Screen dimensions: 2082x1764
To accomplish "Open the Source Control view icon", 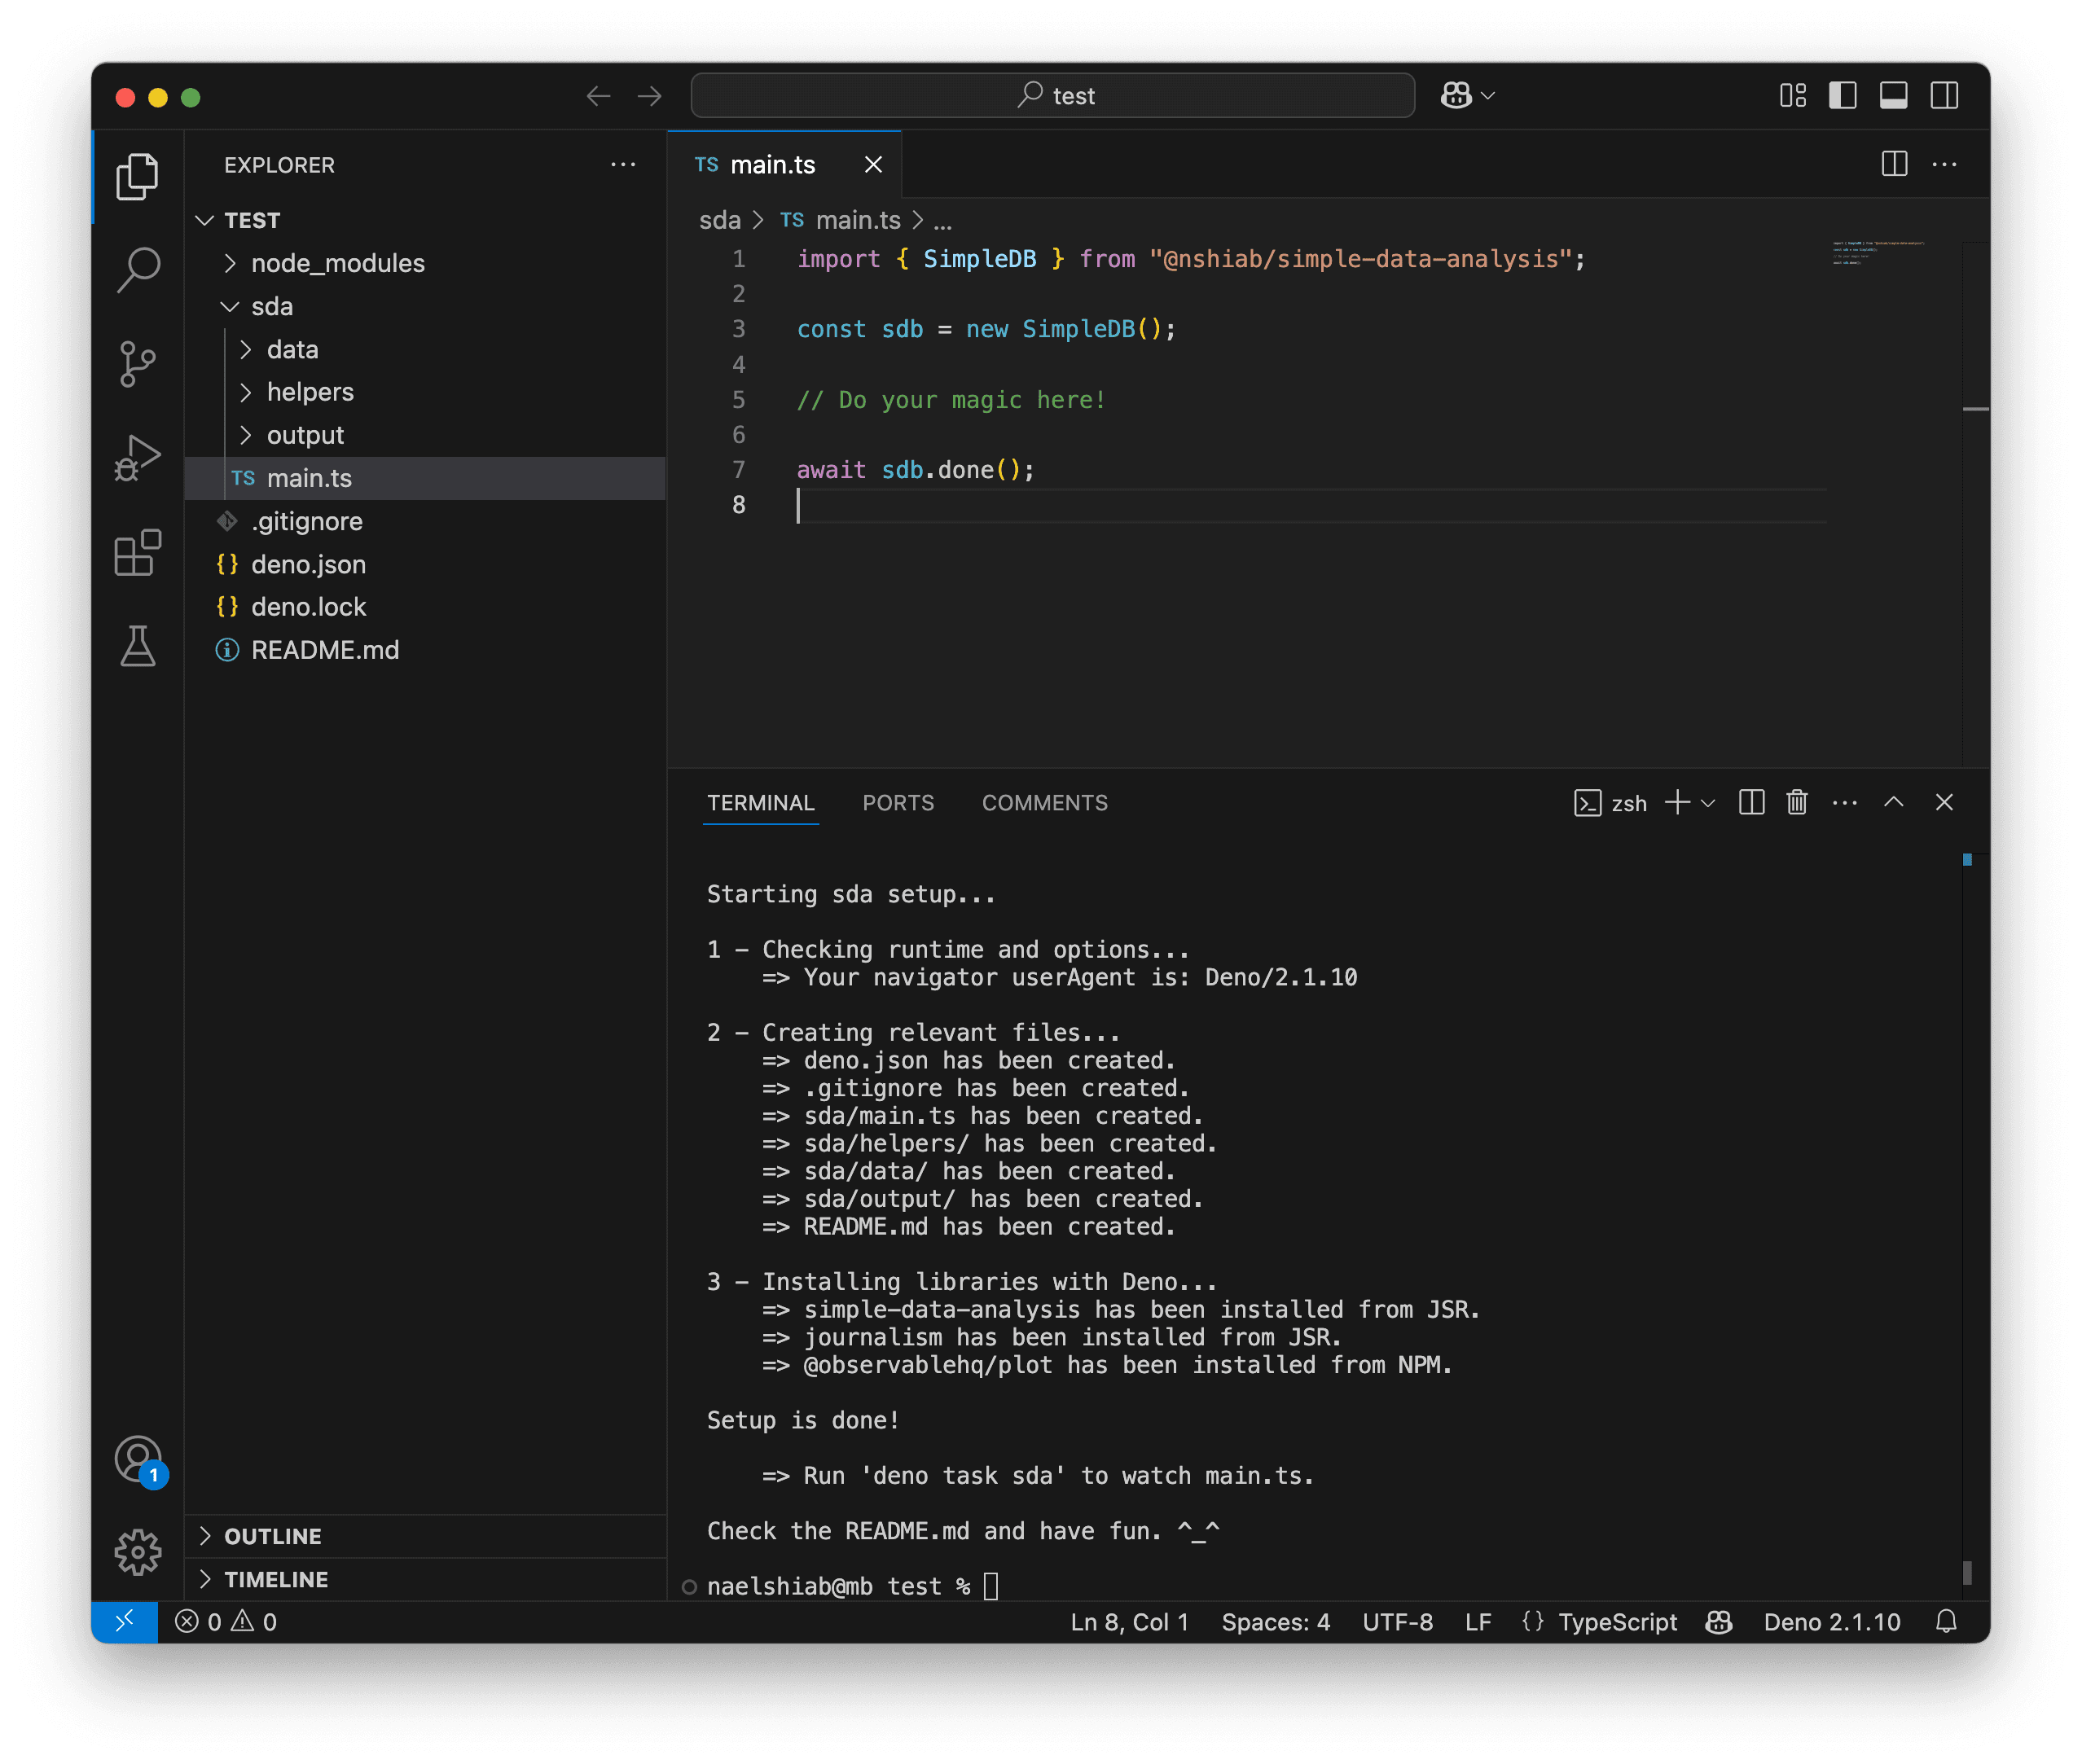I will [x=137, y=364].
